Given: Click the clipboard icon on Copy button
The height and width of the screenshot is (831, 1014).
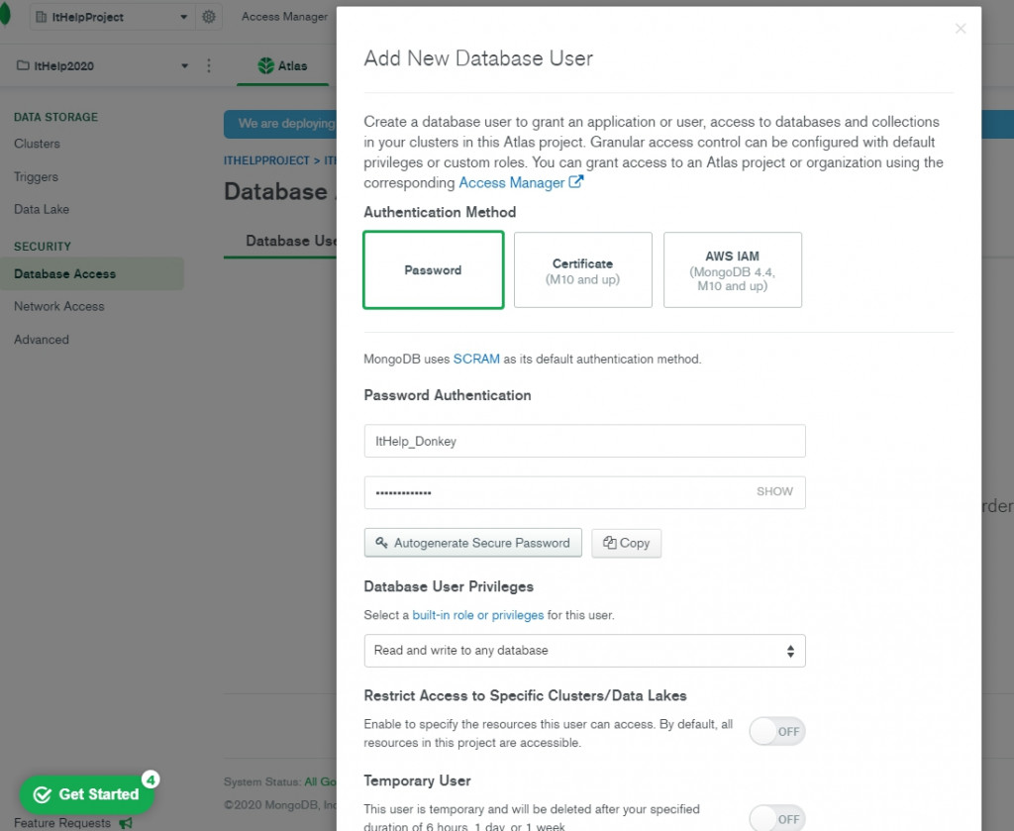Looking at the screenshot, I should [609, 543].
